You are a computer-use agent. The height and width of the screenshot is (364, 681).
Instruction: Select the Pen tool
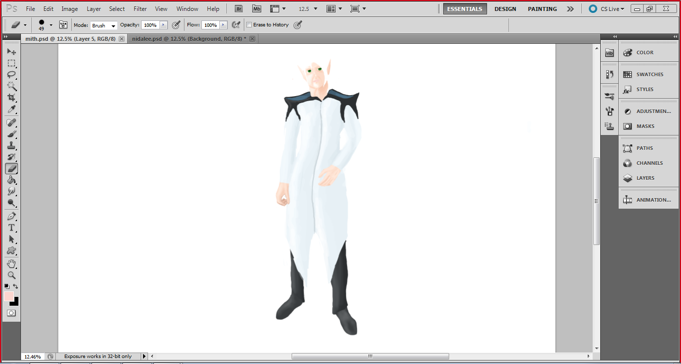click(11, 216)
